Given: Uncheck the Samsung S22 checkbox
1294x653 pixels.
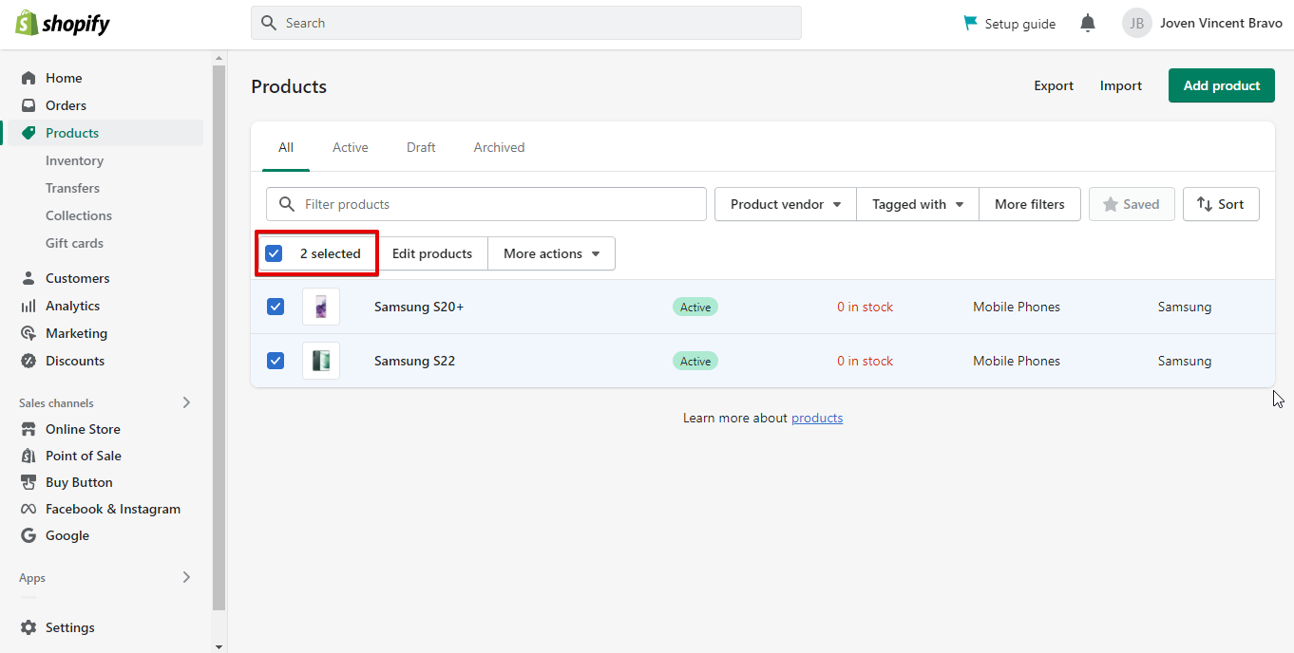Looking at the screenshot, I should [x=276, y=361].
